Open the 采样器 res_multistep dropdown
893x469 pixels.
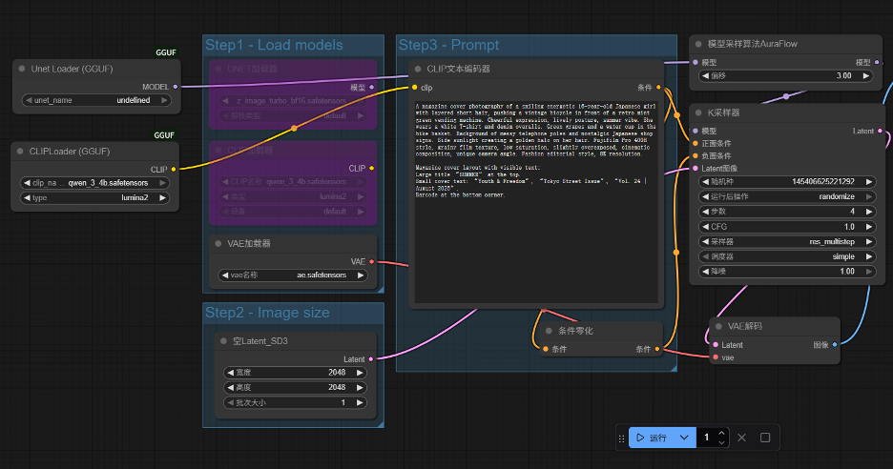(782, 242)
